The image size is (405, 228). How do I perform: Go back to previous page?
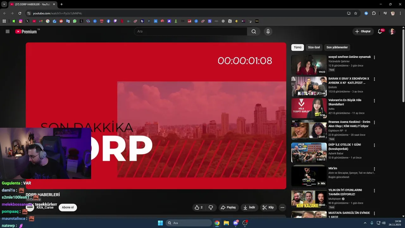point(4,13)
